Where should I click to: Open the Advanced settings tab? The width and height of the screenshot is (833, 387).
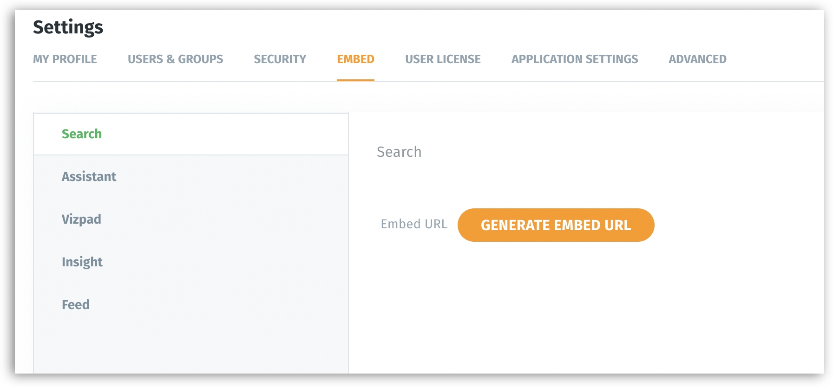point(697,59)
